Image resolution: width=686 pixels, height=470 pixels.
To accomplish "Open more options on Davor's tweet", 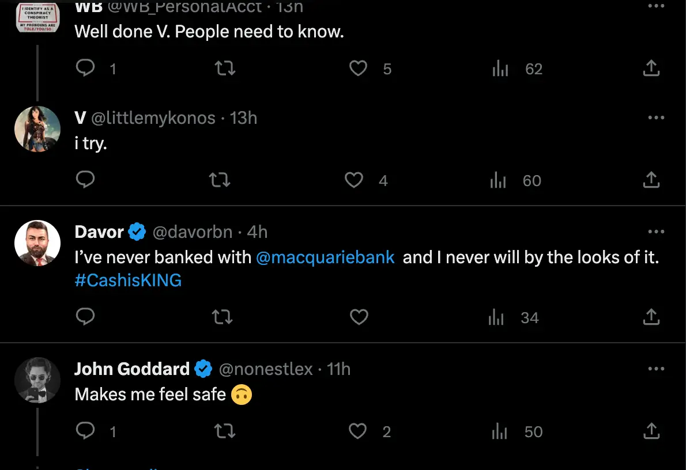I will point(656,232).
